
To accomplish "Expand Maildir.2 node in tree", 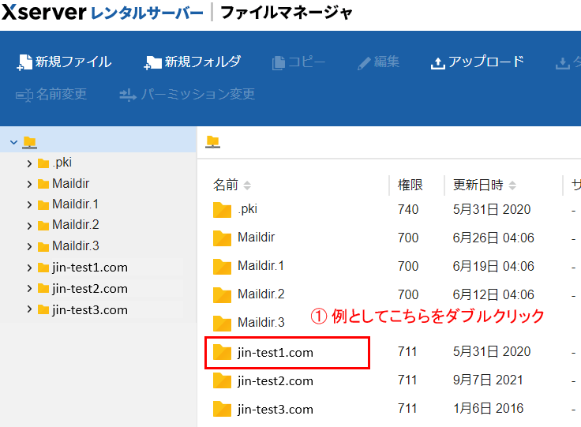I will click(x=29, y=226).
